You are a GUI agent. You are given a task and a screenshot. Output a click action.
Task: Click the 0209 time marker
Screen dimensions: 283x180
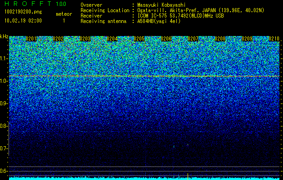247,39
